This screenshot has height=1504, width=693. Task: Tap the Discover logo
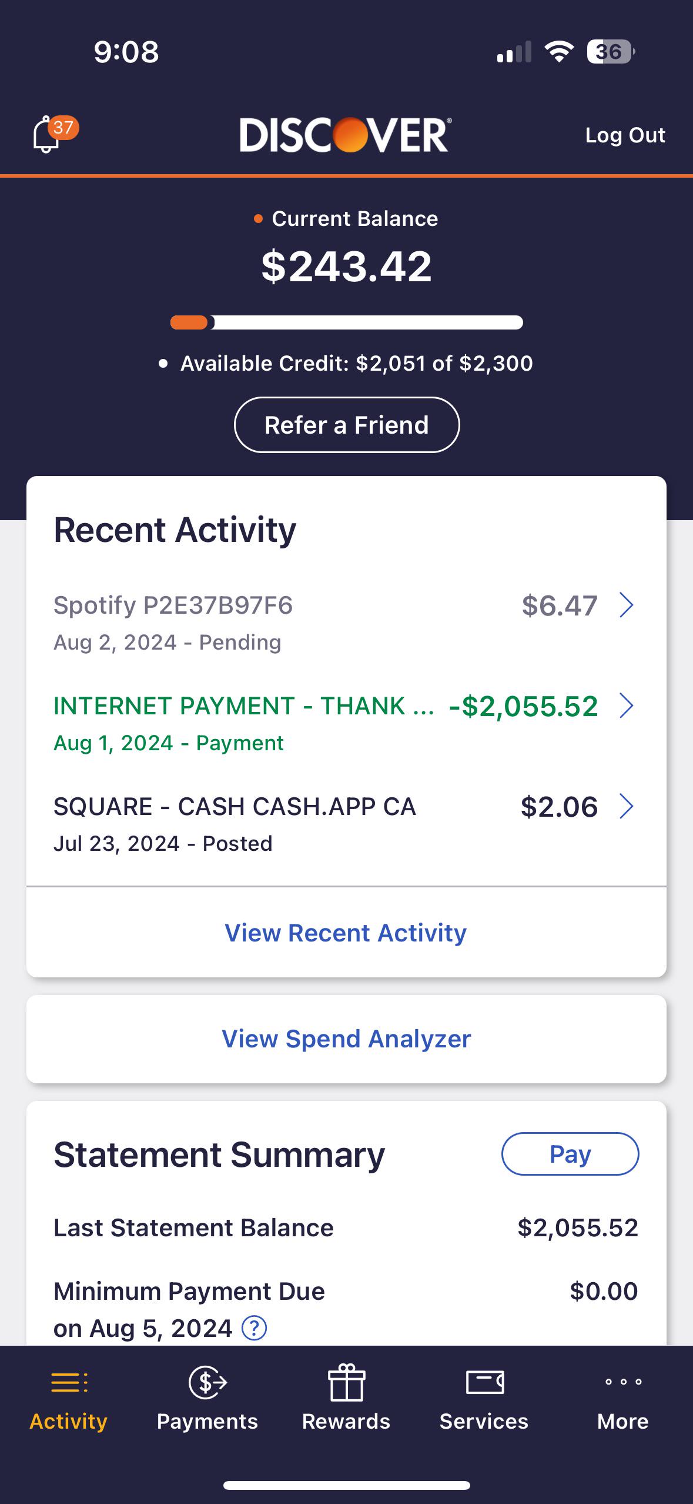point(346,135)
